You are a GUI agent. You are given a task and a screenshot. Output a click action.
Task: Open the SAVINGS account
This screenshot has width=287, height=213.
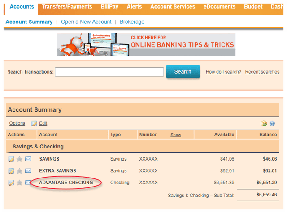[49, 159]
